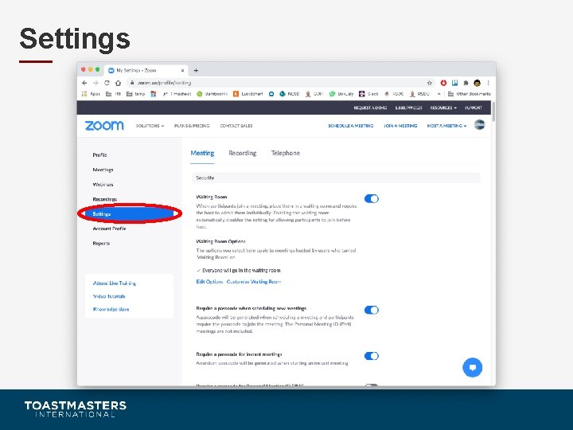Click the Video Tutorials link
This screenshot has height=430, width=573.
pos(109,296)
